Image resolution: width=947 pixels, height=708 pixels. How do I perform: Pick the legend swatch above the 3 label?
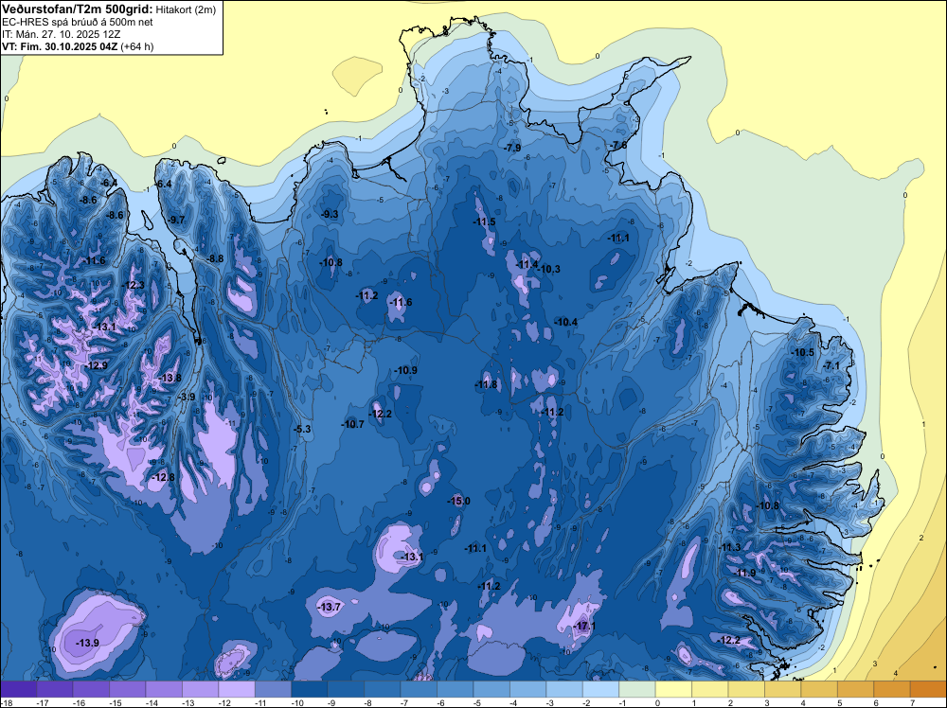click(783, 689)
